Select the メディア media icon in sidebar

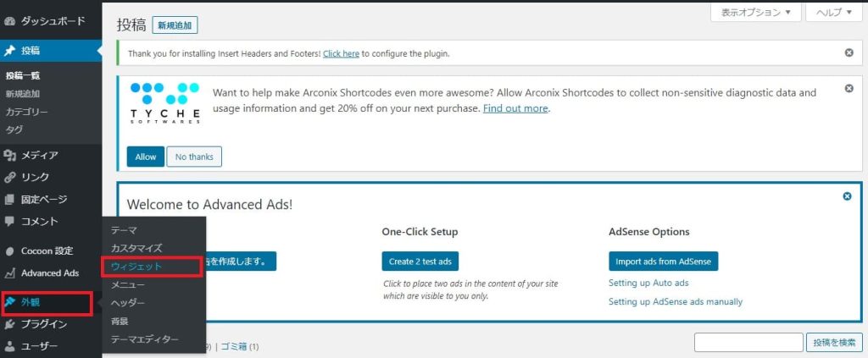point(8,155)
